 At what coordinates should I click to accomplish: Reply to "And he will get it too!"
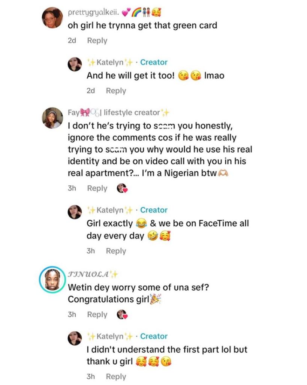pyautogui.click(x=116, y=91)
